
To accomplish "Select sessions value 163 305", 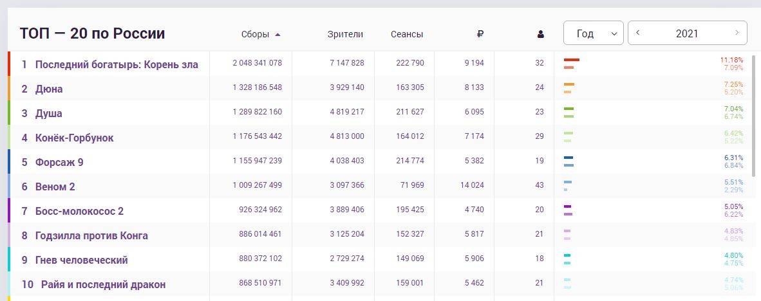I will pyautogui.click(x=410, y=87).
